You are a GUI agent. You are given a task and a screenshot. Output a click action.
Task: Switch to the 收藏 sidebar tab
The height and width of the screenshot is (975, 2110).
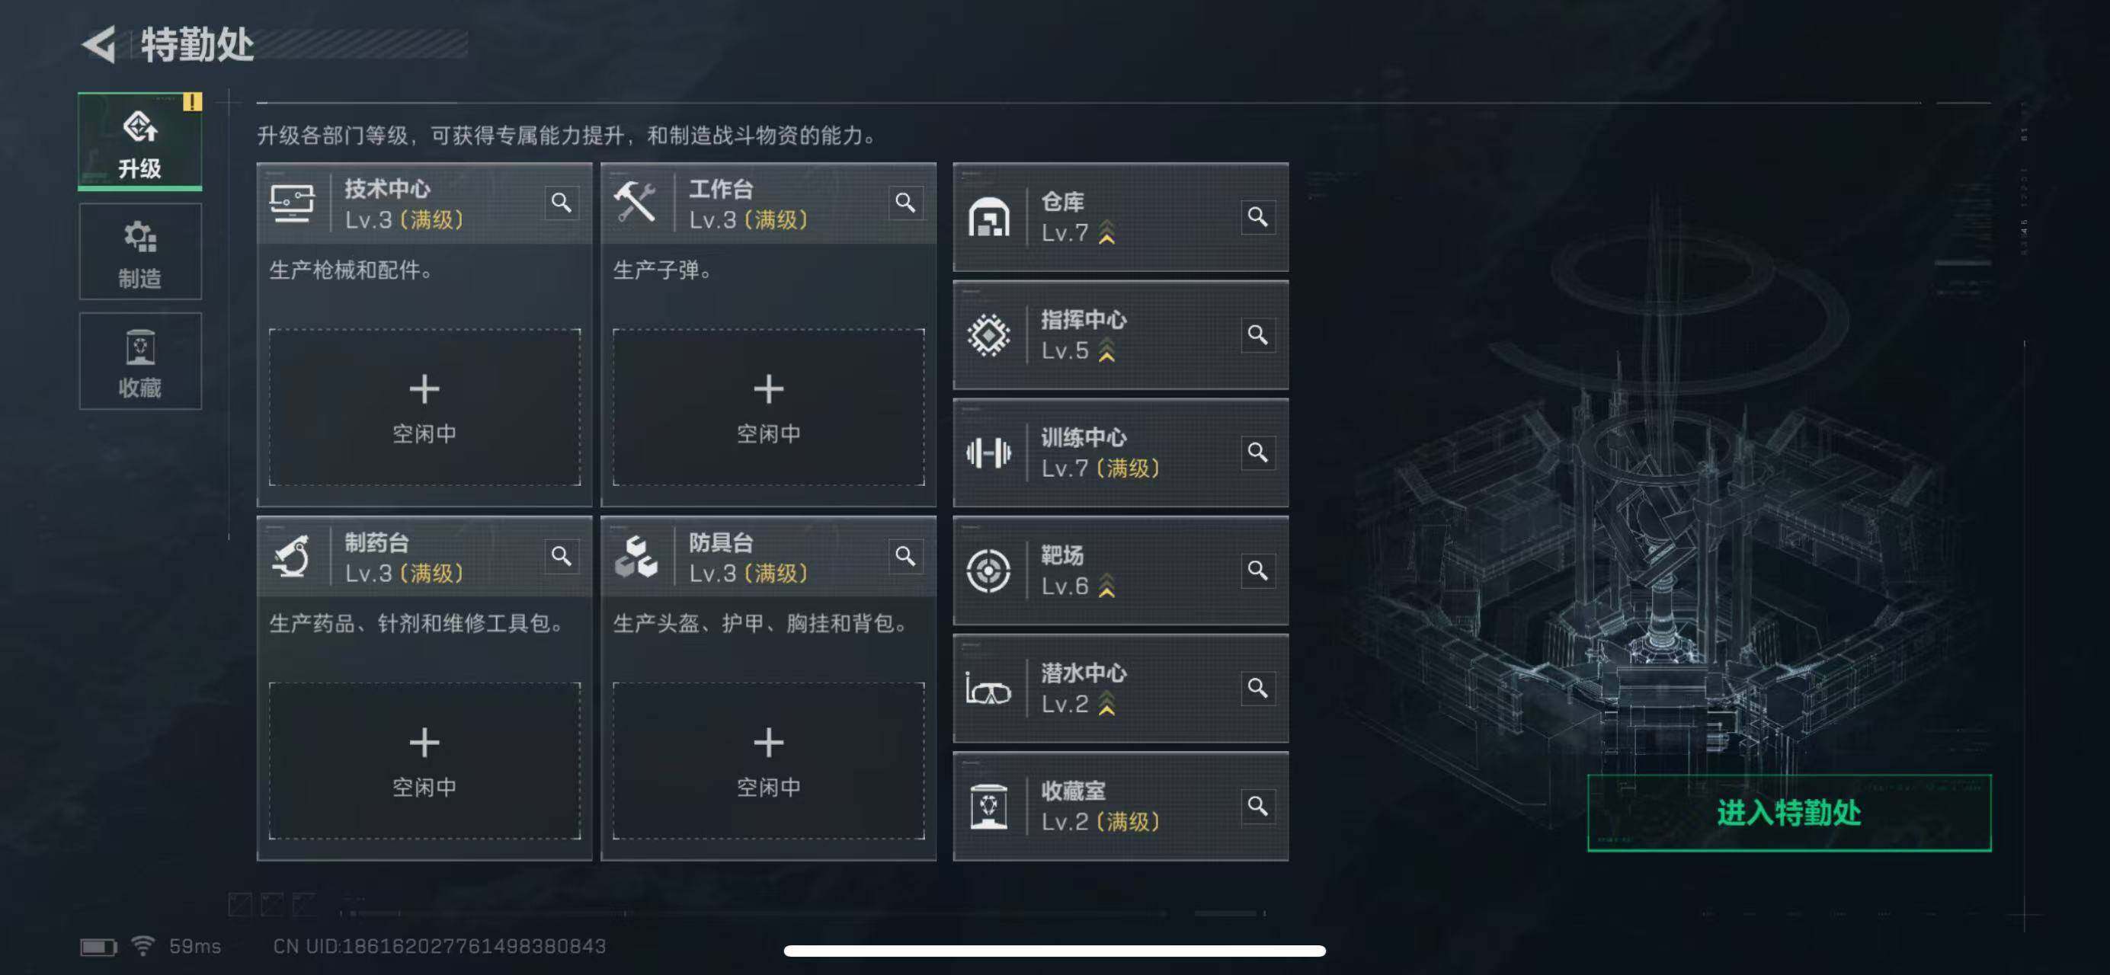point(140,361)
